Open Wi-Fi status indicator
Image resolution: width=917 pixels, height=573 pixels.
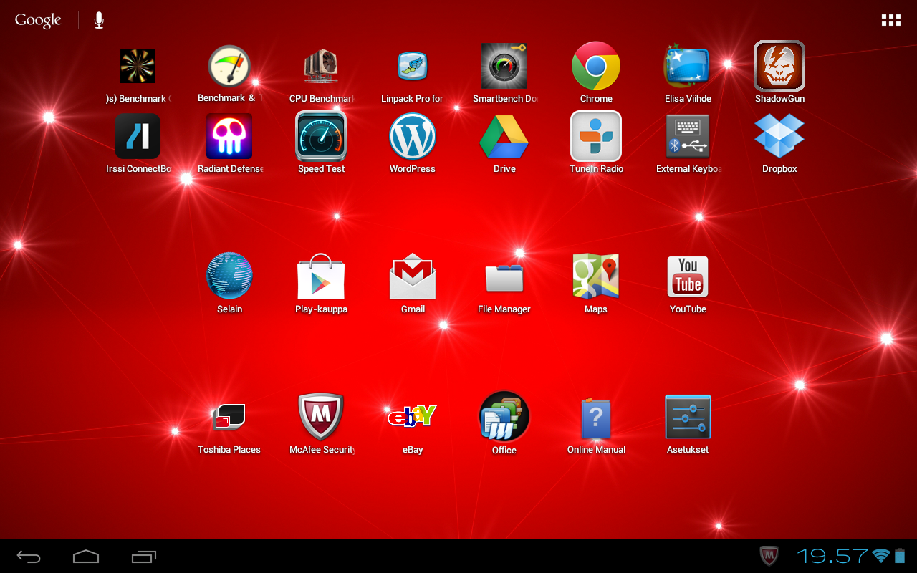pos(880,556)
